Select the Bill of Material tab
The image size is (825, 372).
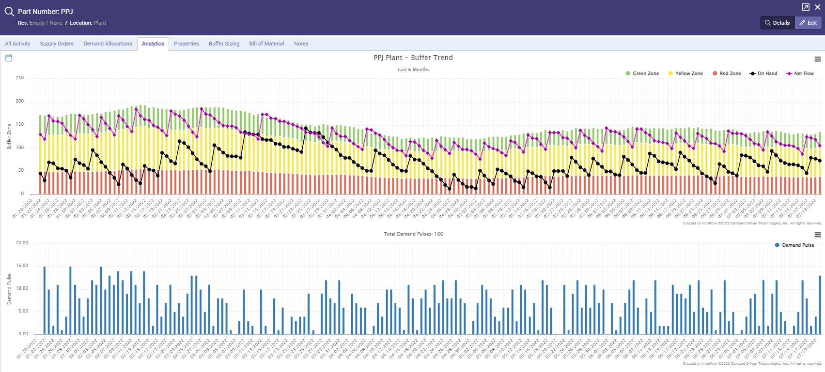click(266, 44)
